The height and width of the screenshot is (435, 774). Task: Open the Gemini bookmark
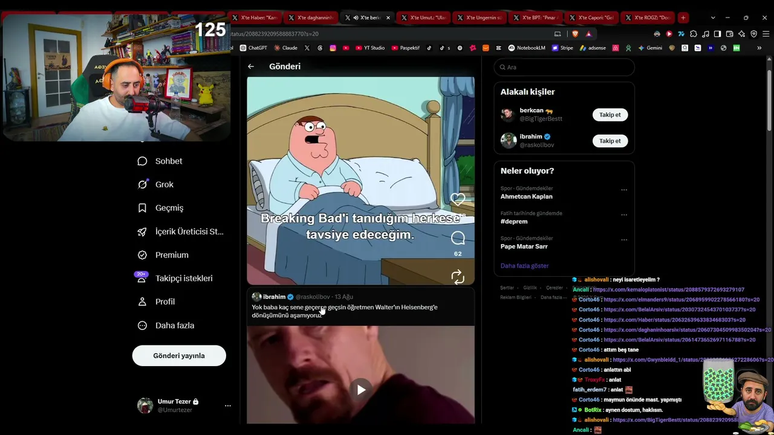pyautogui.click(x=650, y=48)
